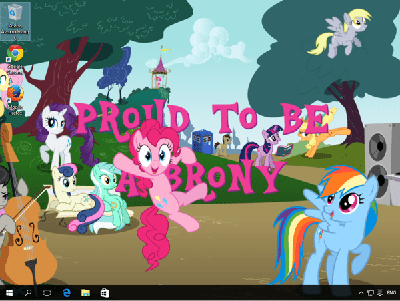This screenshot has width=400, height=301.
Task: Open taskbar search magnifier
Action: [x=28, y=293]
